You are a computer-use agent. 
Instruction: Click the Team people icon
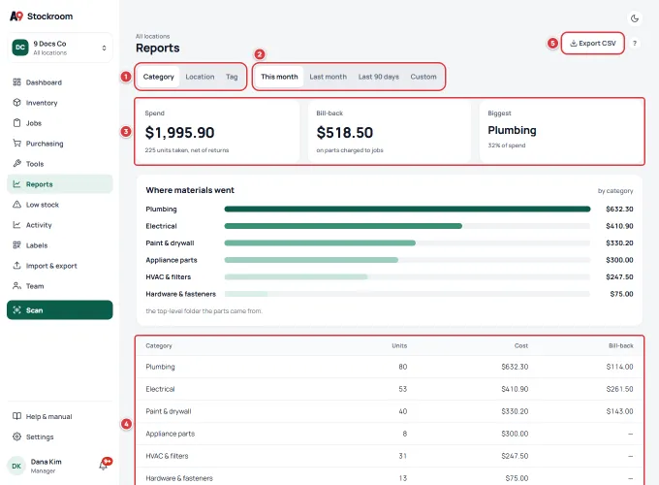coord(16,285)
